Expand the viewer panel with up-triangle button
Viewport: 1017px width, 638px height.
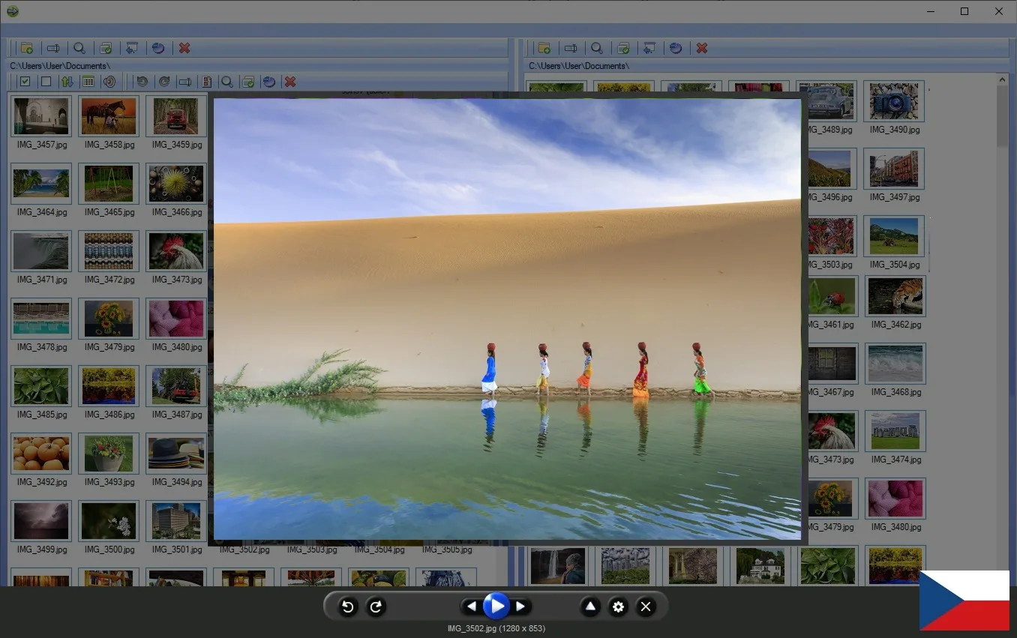pos(590,607)
